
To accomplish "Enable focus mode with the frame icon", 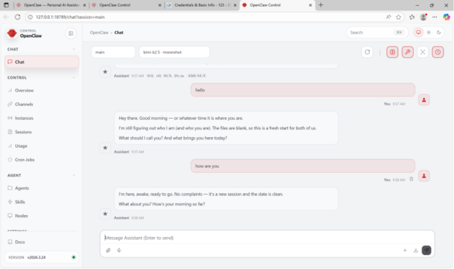I will 423,52.
